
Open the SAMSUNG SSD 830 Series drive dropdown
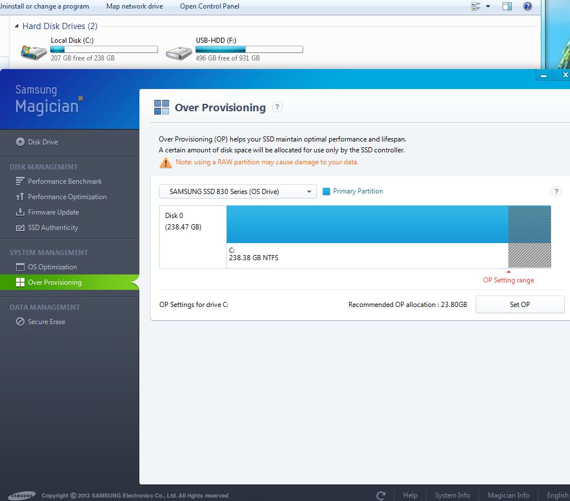[x=238, y=192]
